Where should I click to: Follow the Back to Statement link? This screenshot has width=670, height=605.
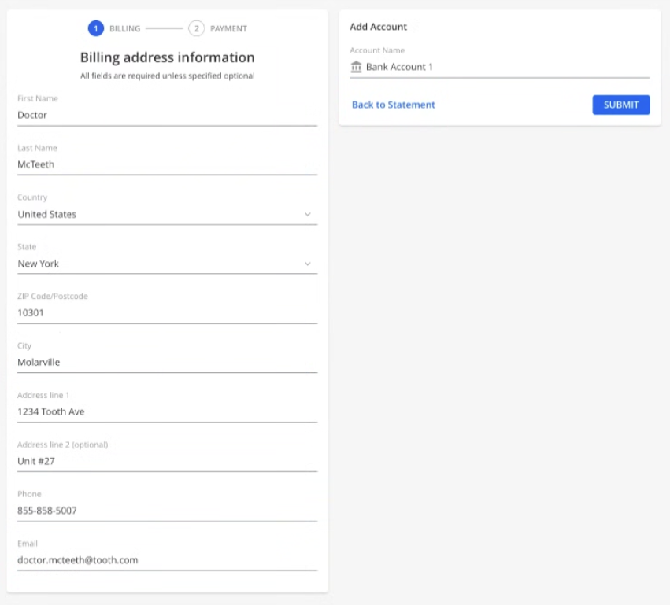393,105
